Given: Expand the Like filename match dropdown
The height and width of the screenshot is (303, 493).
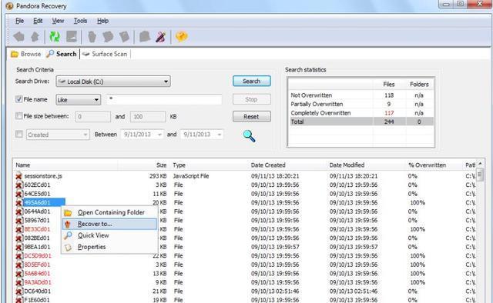Looking at the screenshot, I should [x=79, y=100].
